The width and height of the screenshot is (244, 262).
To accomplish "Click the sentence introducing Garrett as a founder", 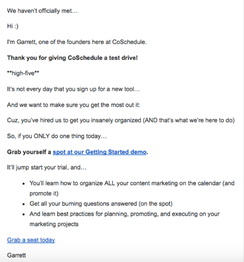I will point(77,42).
